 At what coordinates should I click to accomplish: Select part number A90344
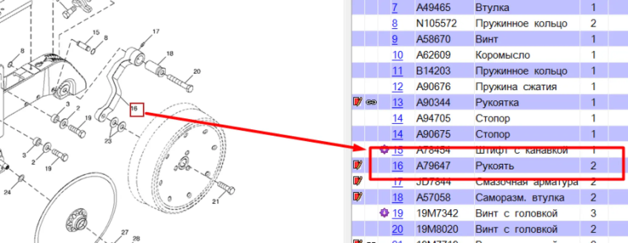(x=433, y=103)
